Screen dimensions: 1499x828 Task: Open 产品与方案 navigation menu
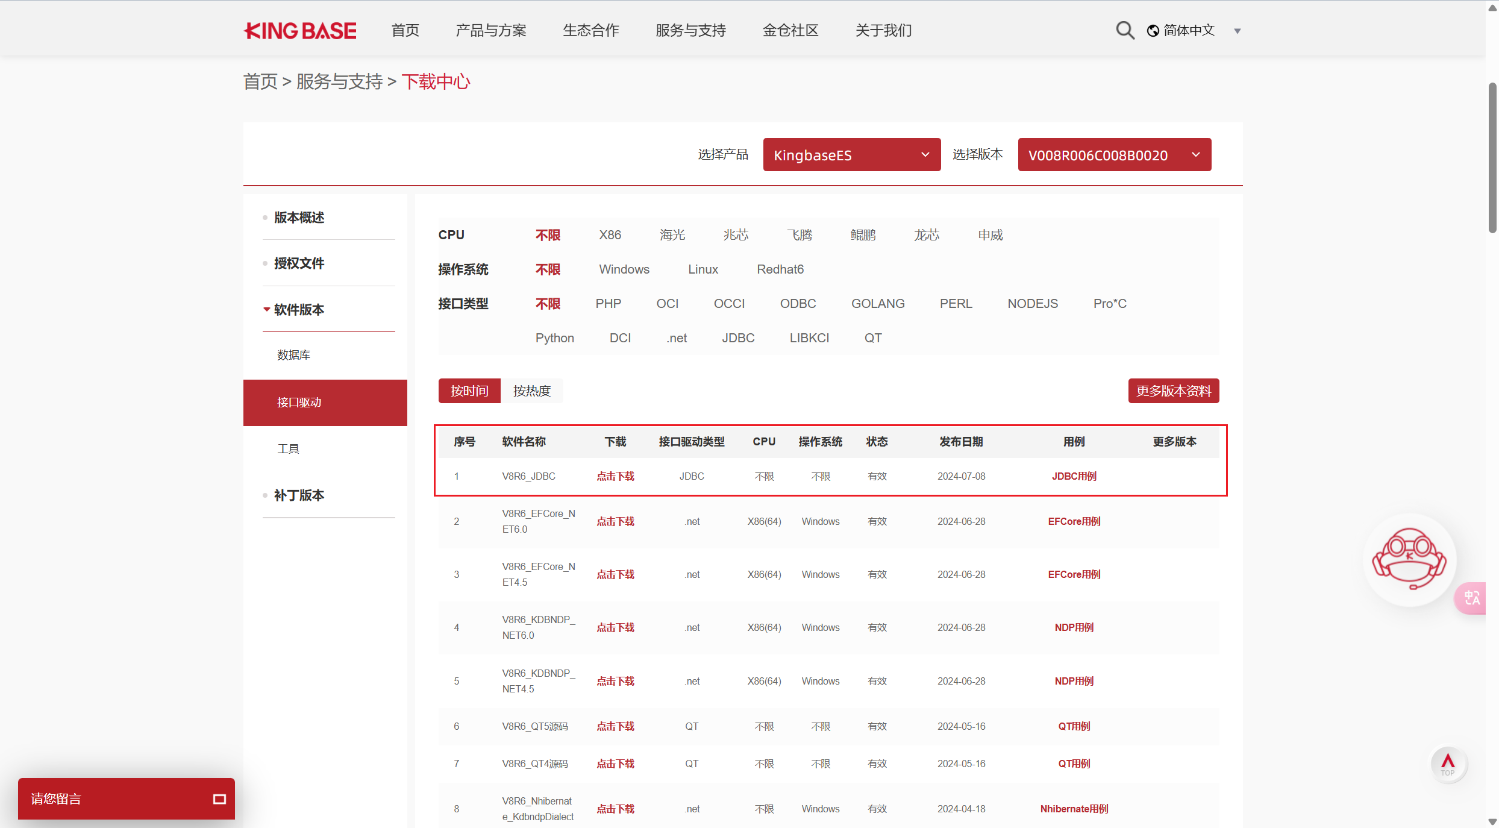coord(491,31)
